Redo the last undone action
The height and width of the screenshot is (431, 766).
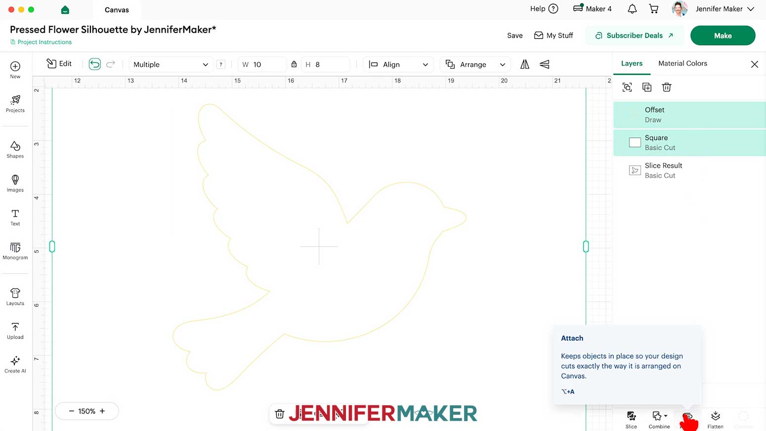click(111, 64)
